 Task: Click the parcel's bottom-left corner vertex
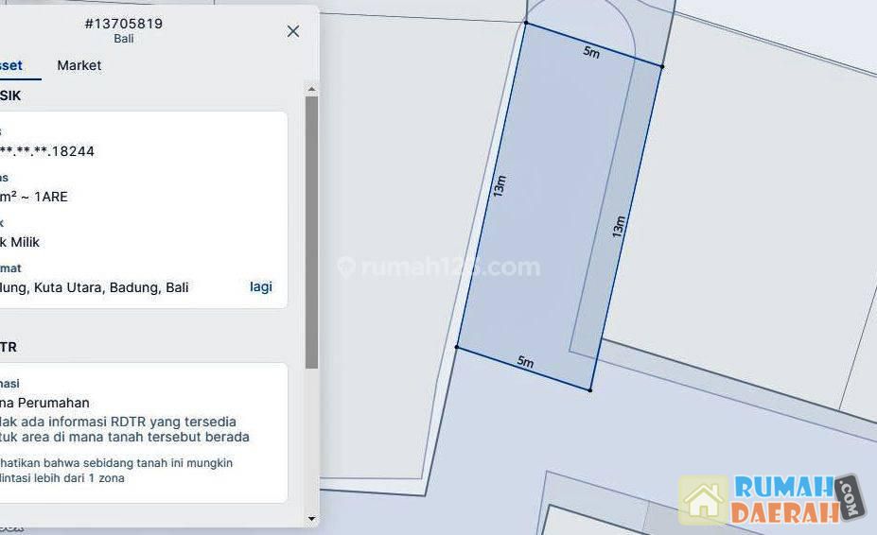[x=457, y=347]
